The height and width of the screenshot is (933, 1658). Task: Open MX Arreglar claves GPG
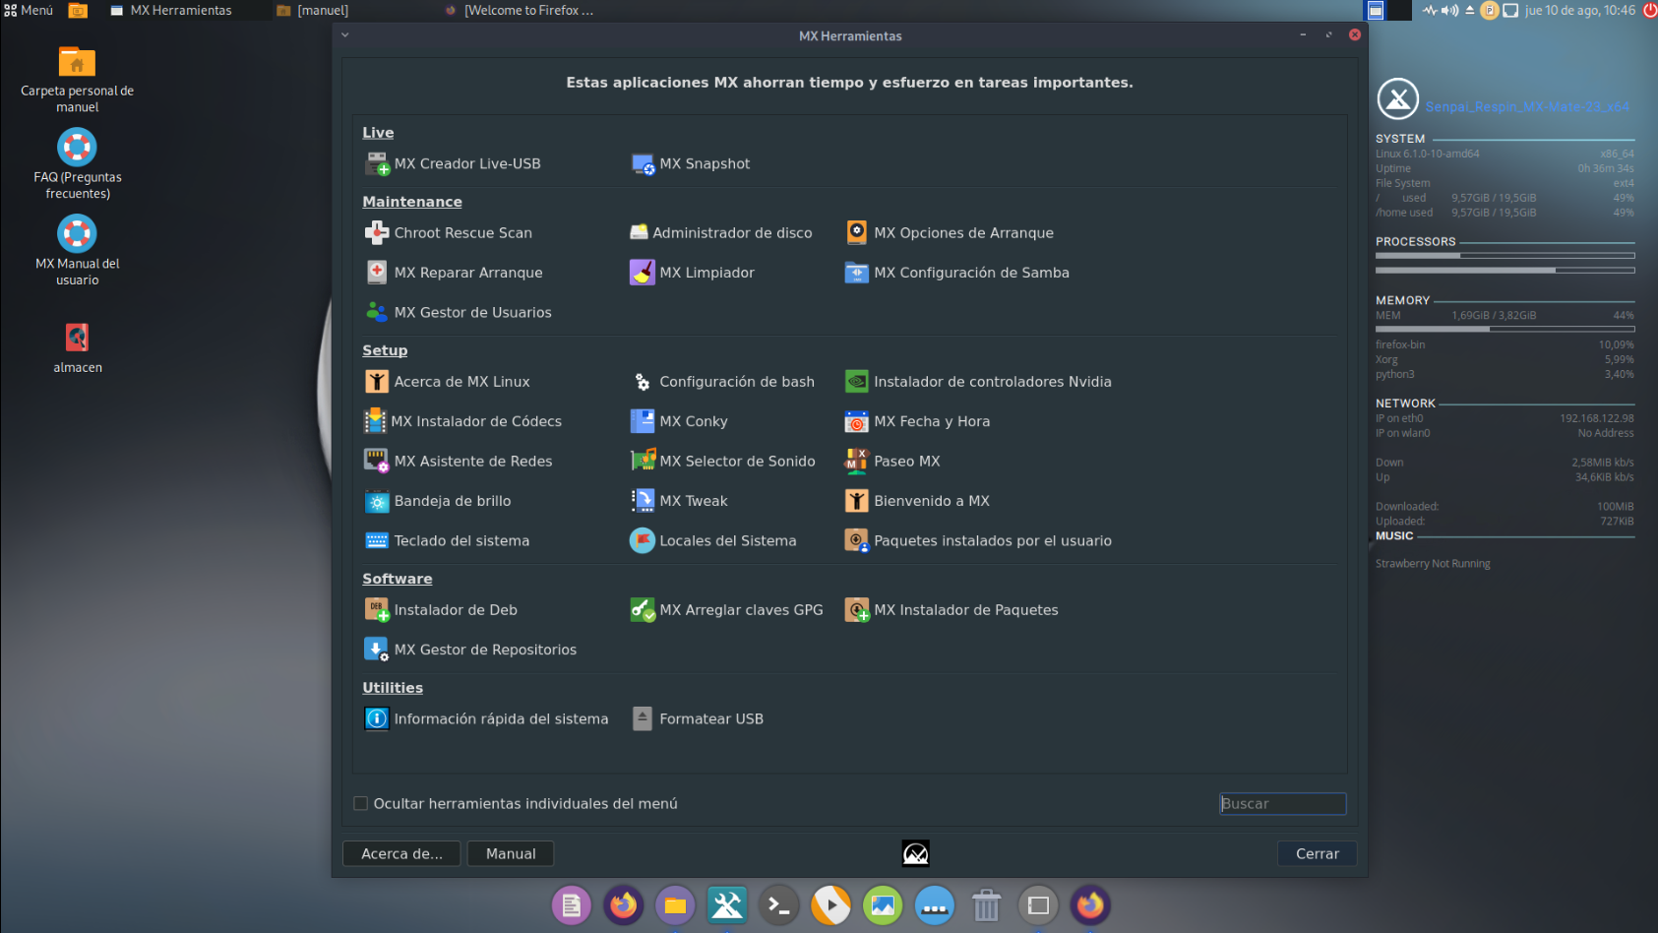tap(727, 610)
